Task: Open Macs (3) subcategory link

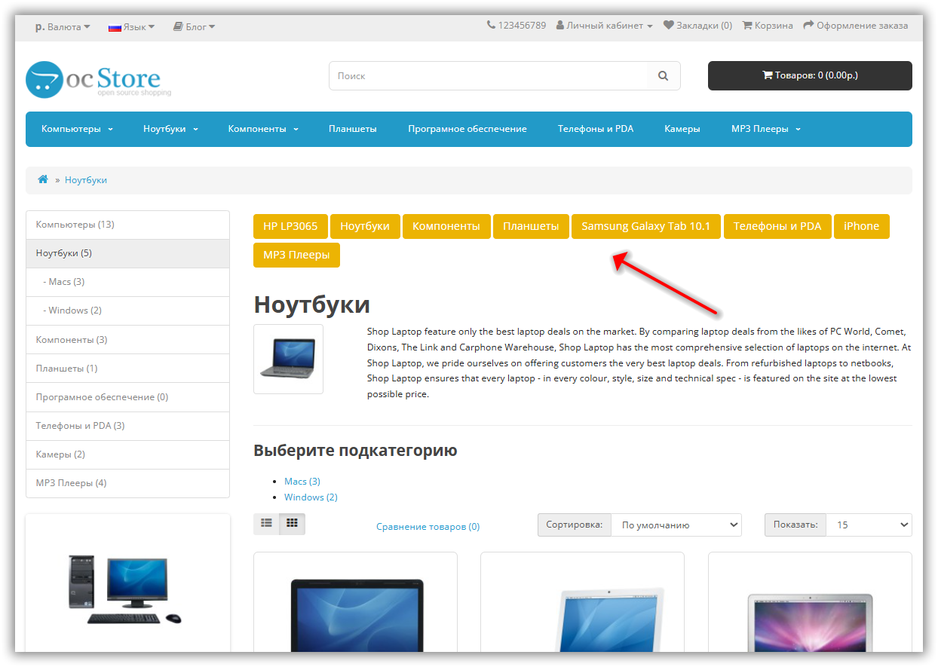Action: tap(302, 481)
